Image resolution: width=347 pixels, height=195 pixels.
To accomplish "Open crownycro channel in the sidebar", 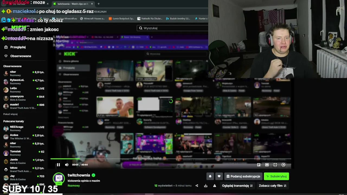I will coord(24,98).
